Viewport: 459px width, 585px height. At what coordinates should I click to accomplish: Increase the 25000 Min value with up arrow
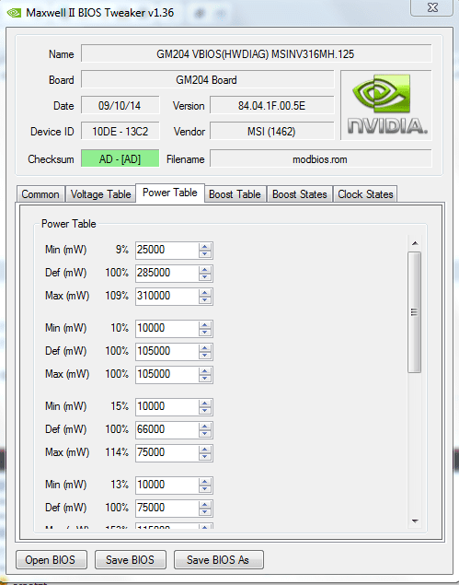click(205, 246)
